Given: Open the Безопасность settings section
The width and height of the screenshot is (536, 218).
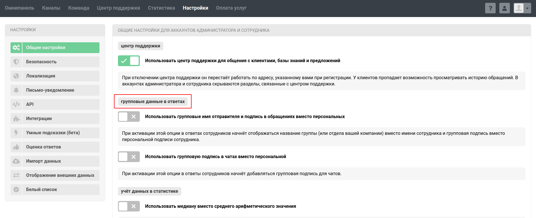Looking at the screenshot, I should [55, 62].
